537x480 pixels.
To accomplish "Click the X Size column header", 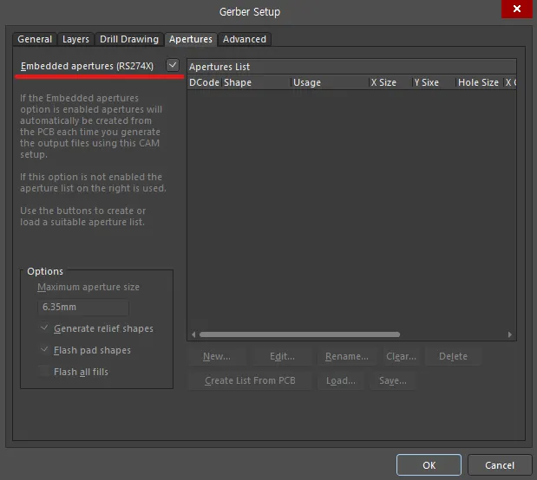I will 390,82.
